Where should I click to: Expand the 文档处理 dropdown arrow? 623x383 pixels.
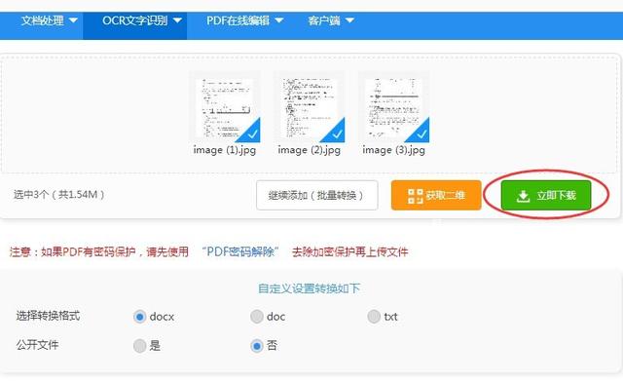[x=73, y=19]
